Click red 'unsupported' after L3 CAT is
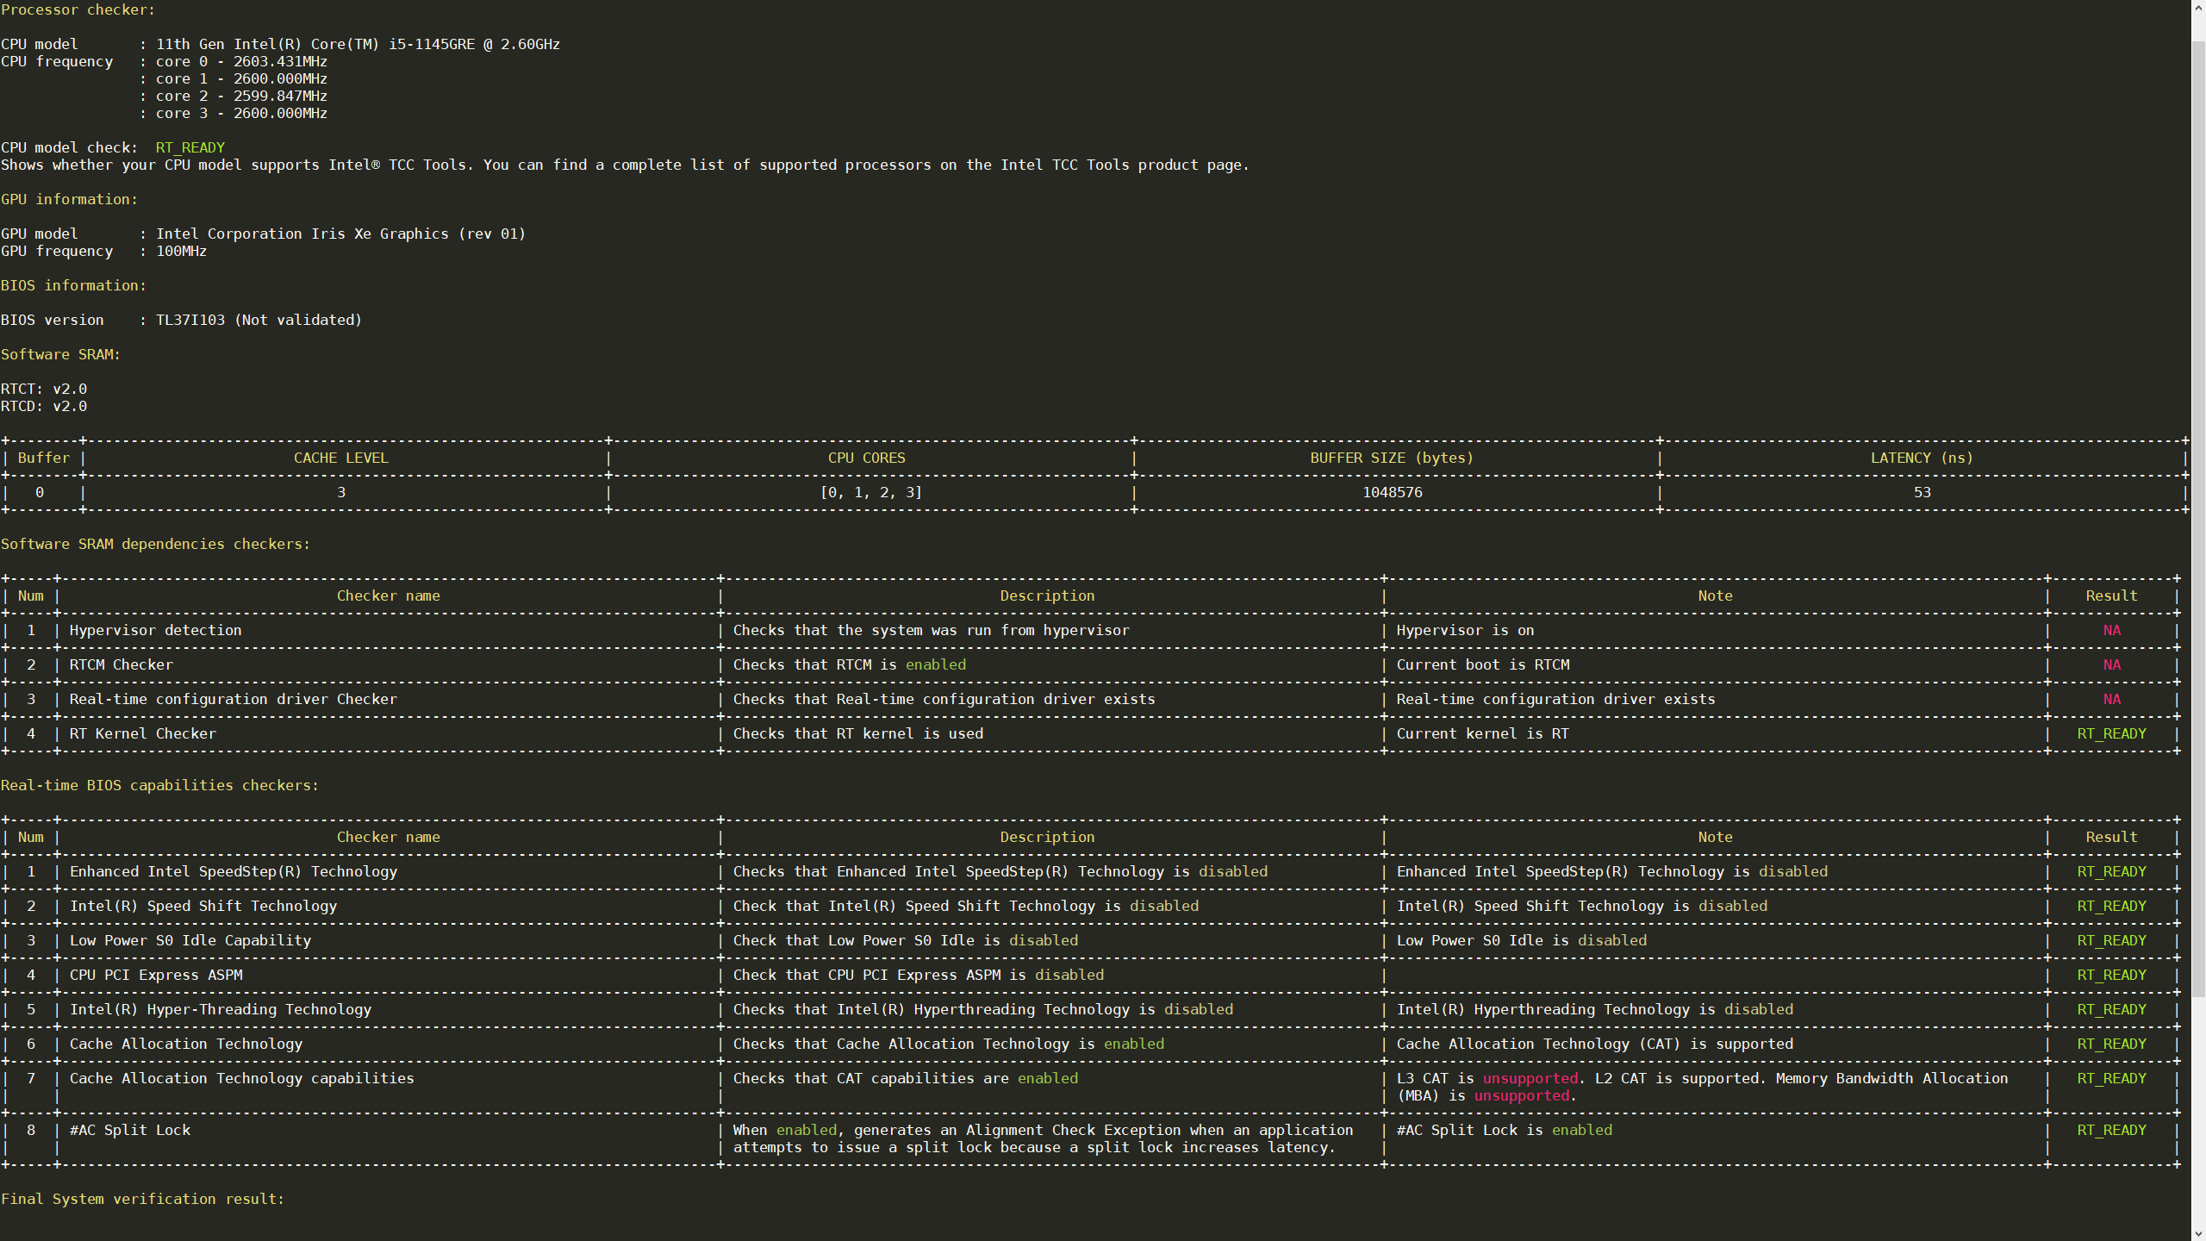The image size is (2206, 1241). tap(1530, 1078)
